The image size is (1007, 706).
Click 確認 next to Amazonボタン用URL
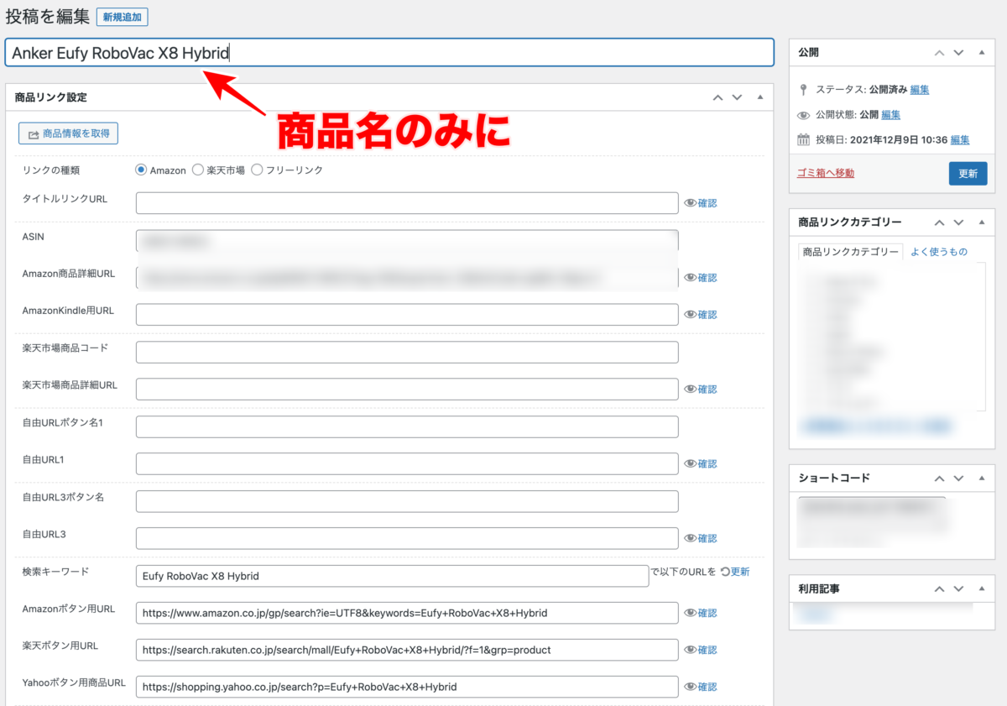tap(701, 613)
